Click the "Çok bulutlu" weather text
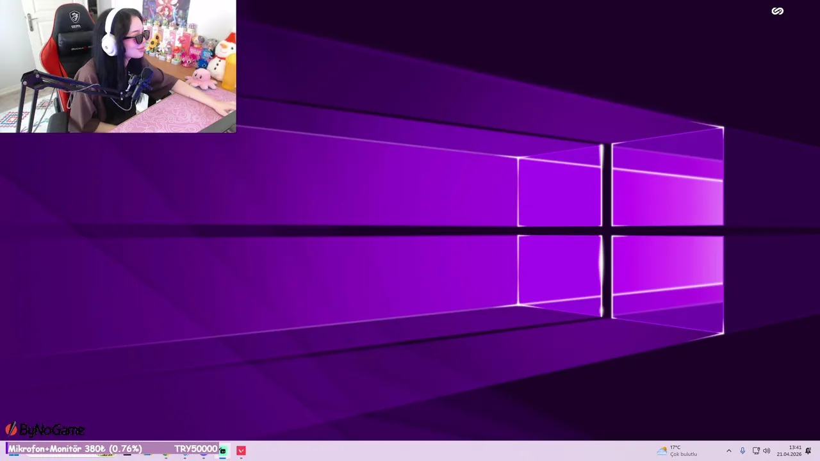This screenshot has height=461, width=820. coord(684,454)
